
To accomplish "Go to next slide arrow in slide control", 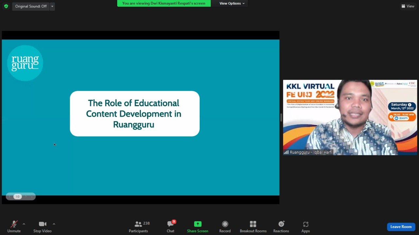I will [x=26, y=196].
